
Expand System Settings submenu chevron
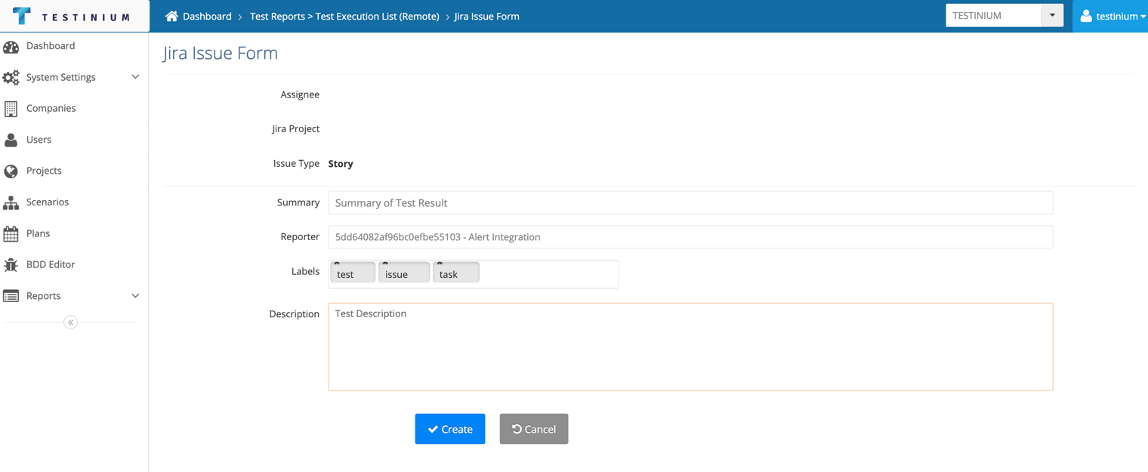135,77
